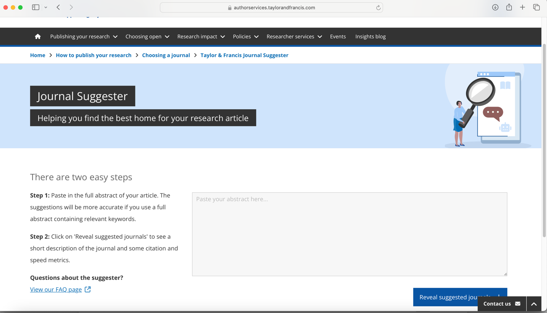Show the tab overview icon
Screen dimensions: 547x313
tap(536, 7)
